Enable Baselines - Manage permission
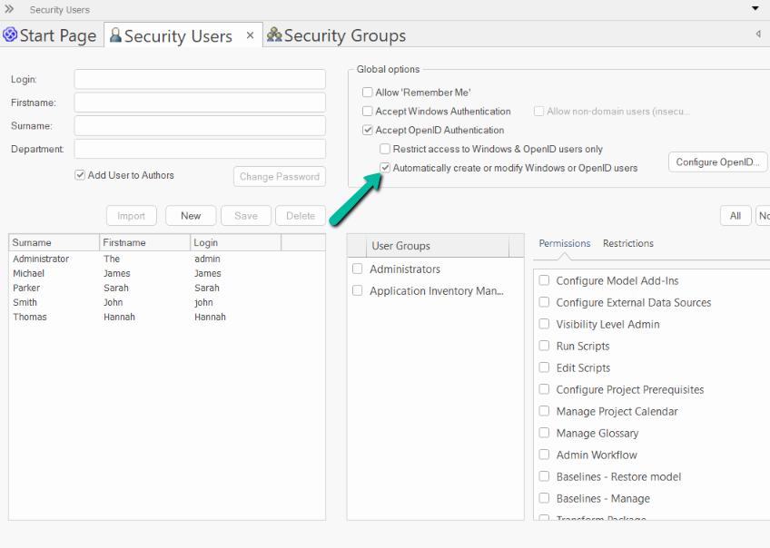This screenshot has height=548, width=770. click(544, 498)
